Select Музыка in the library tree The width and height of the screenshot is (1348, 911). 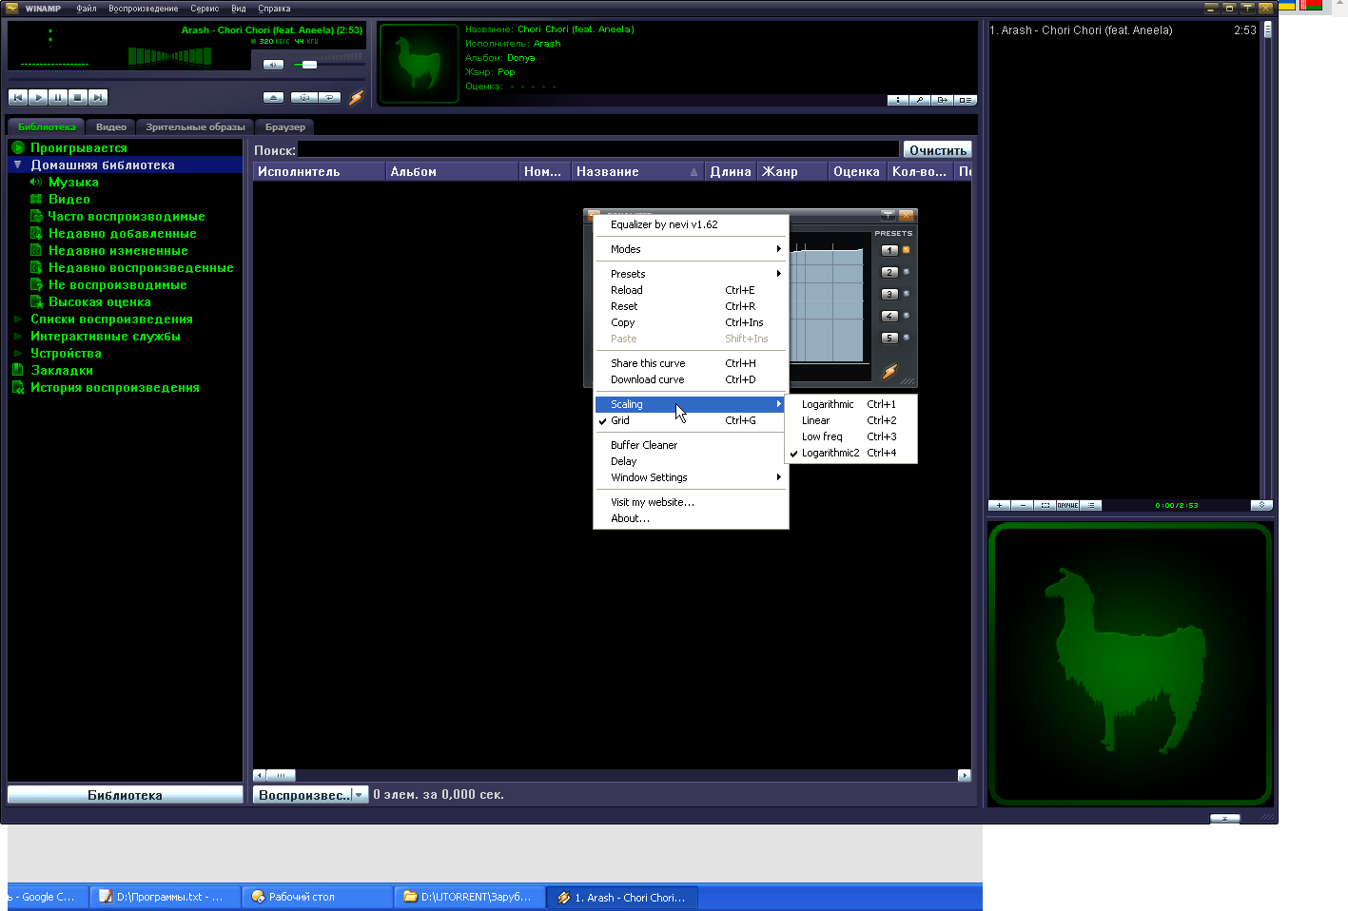tap(73, 182)
